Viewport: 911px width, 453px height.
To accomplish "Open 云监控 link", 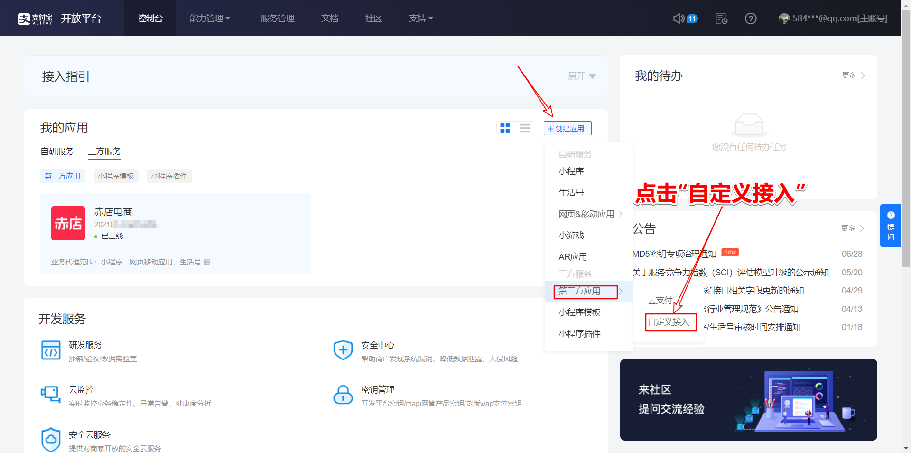I will tap(81, 390).
